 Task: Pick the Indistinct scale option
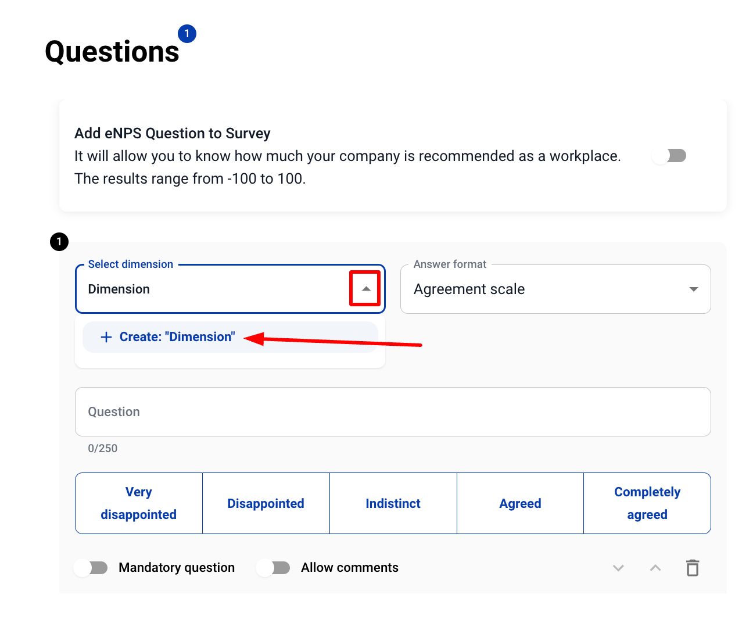393,503
